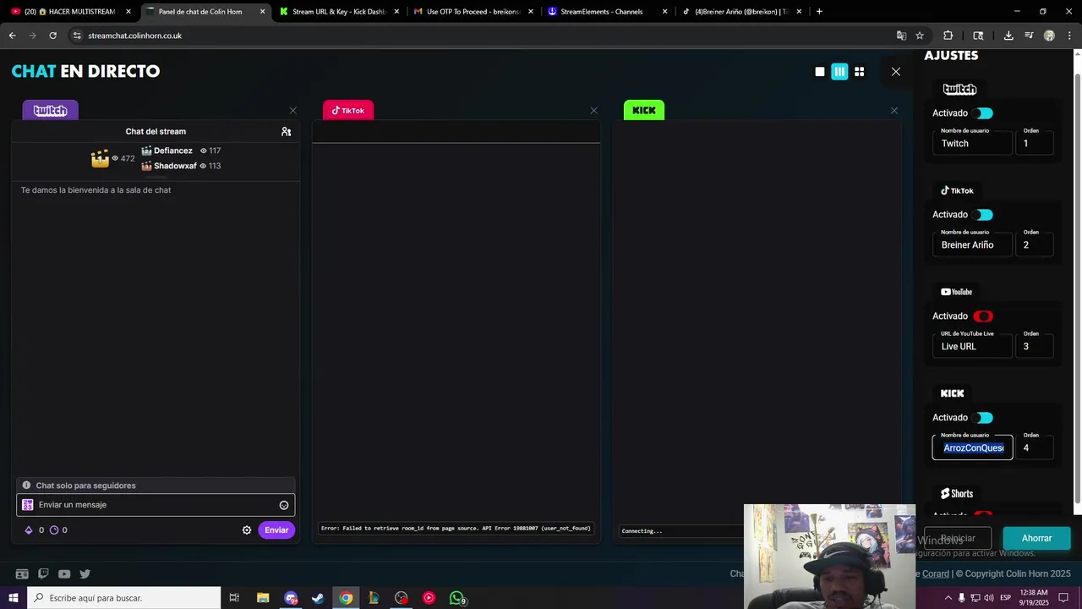This screenshot has width=1082, height=609.
Task: Click the Corard footer link
Action: [935, 573]
